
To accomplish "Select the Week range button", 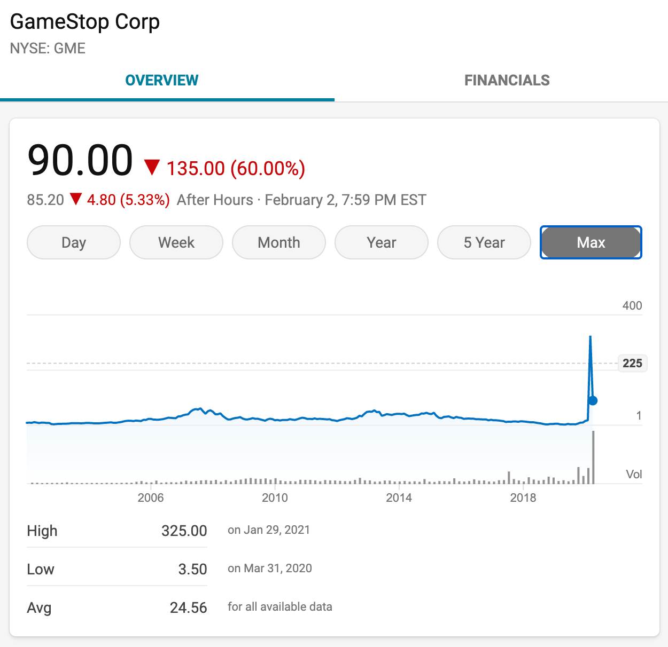I will pyautogui.click(x=176, y=242).
